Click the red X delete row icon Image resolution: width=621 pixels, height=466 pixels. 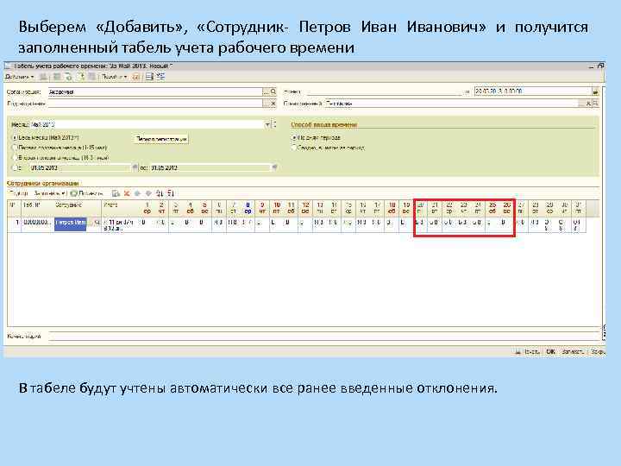127,193
